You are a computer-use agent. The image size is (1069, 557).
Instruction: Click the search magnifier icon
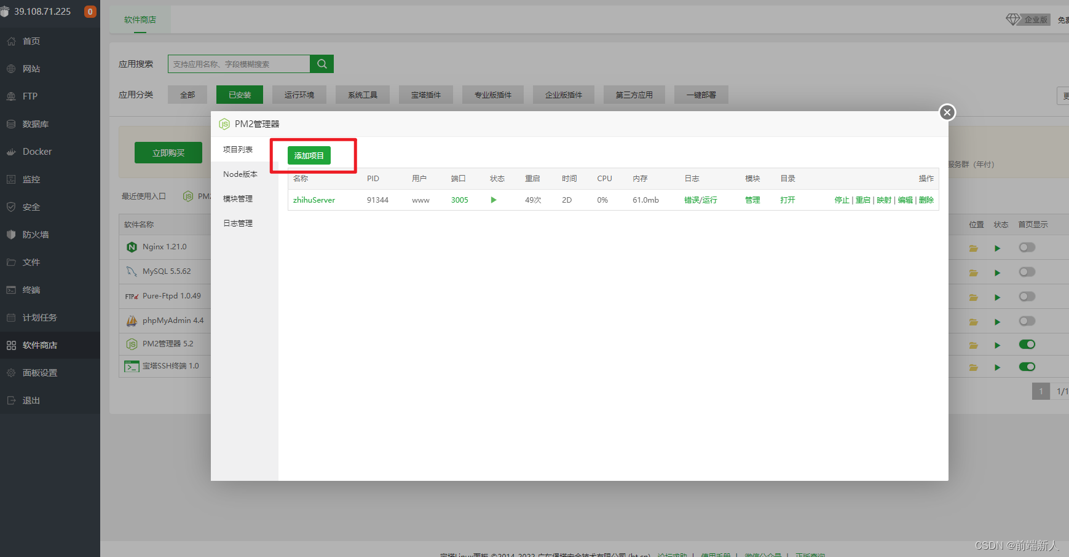(x=321, y=63)
